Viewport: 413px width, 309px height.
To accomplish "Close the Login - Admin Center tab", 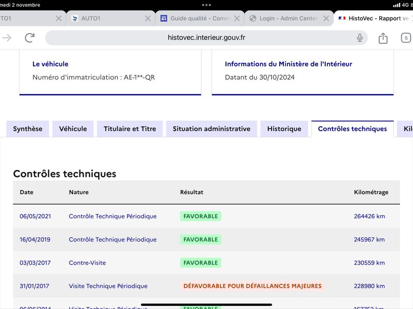I will 326,19.
